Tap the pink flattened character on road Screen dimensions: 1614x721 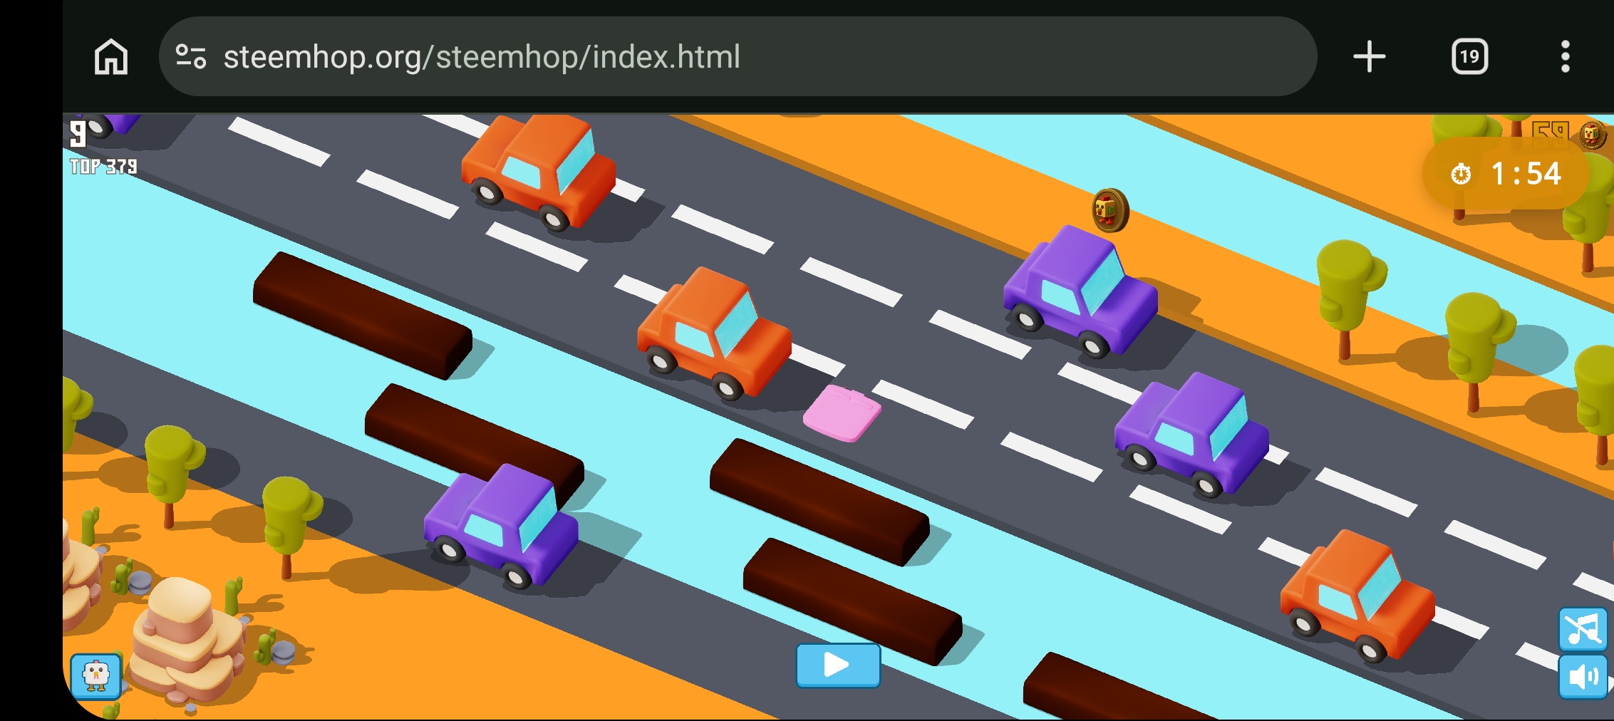point(842,413)
